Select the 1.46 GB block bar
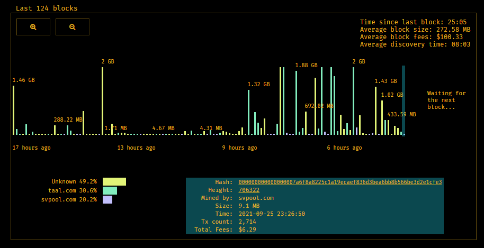Image resolution: width=484 pixels, height=248 pixels. [14, 111]
